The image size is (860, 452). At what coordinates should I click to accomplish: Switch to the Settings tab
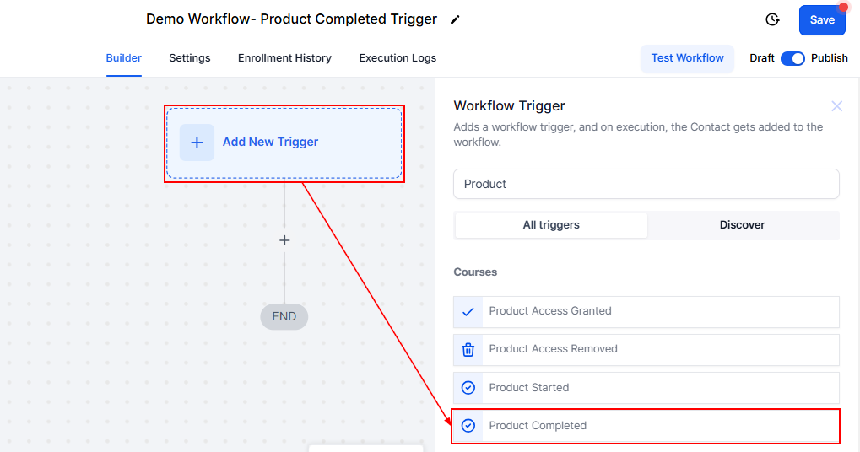click(x=190, y=58)
